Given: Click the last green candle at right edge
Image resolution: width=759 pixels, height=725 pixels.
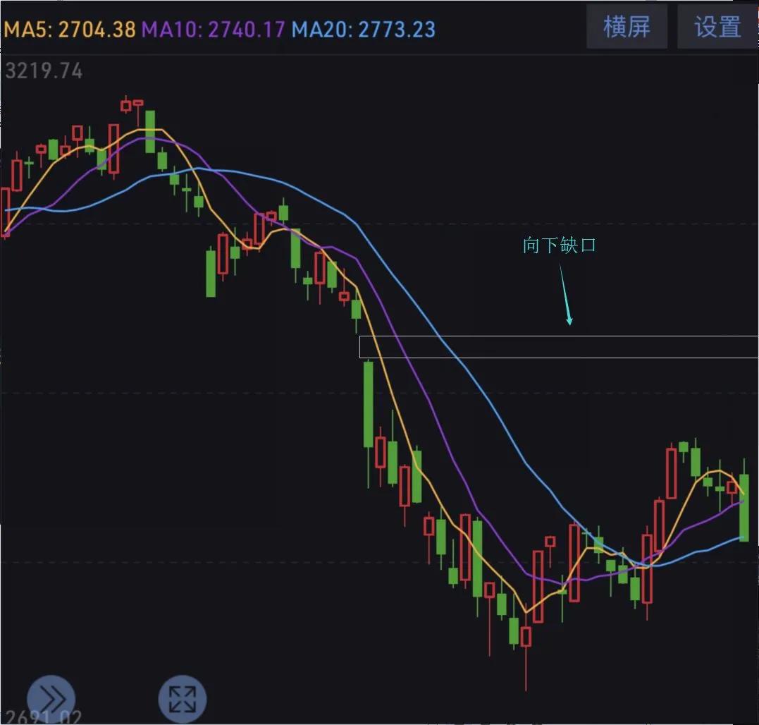Looking at the screenshot, I should coord(743,506).
